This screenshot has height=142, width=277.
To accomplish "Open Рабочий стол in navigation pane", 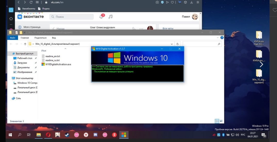I will tap(23, 58).
